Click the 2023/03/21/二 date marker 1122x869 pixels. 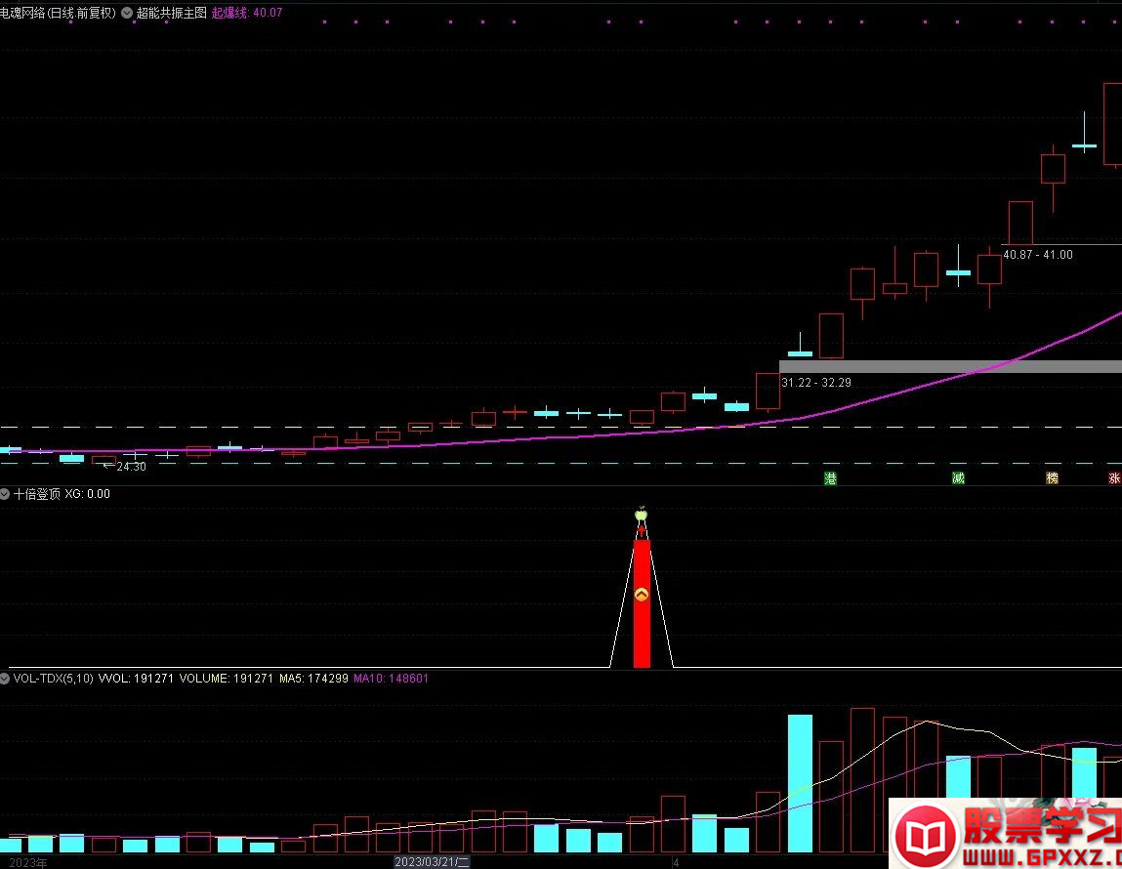[433, 862]
